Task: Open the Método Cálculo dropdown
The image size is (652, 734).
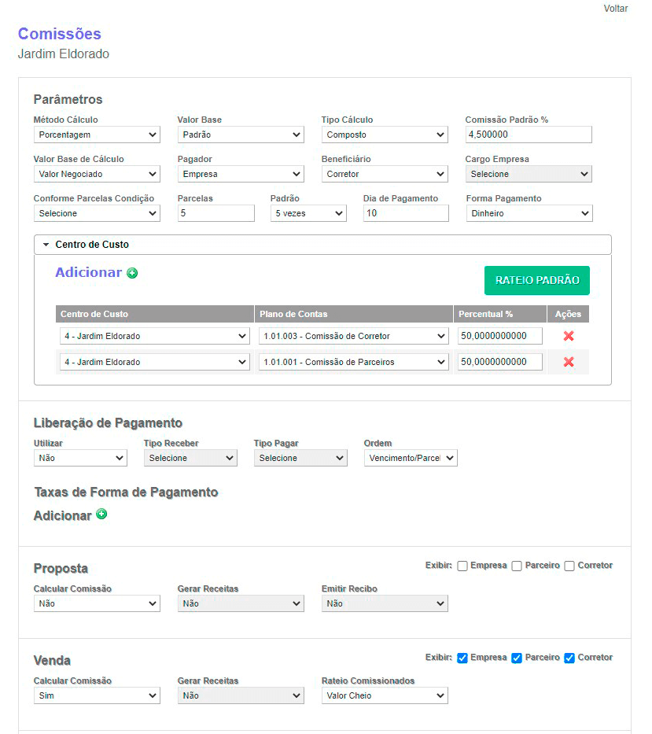Action: pyautogui.click(x=97, y=135)
